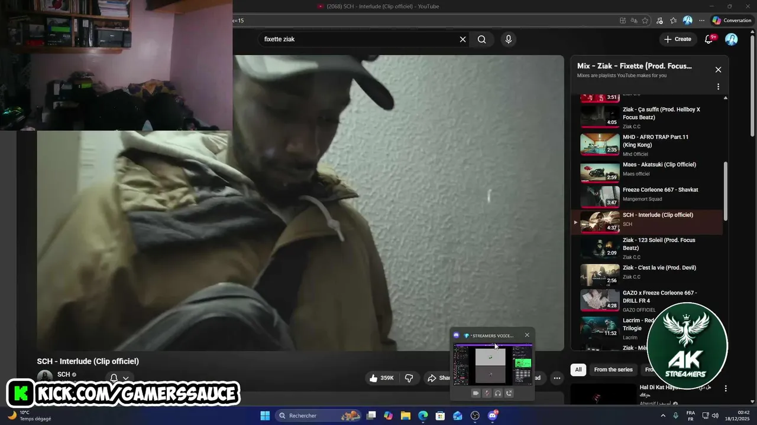Open Task View from the taskbar
This screenshot has width=757, height=425.
click(x=371, y=416)
